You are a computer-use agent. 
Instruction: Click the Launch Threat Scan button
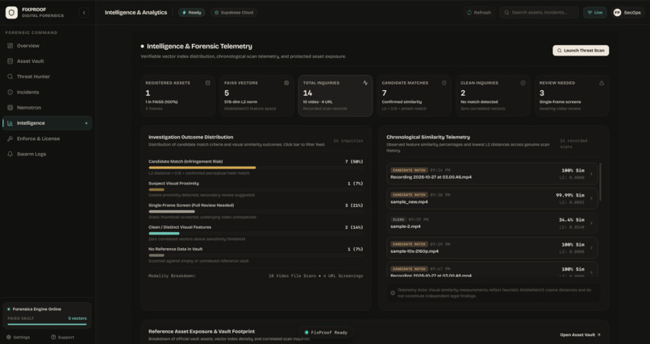point(581,51)
